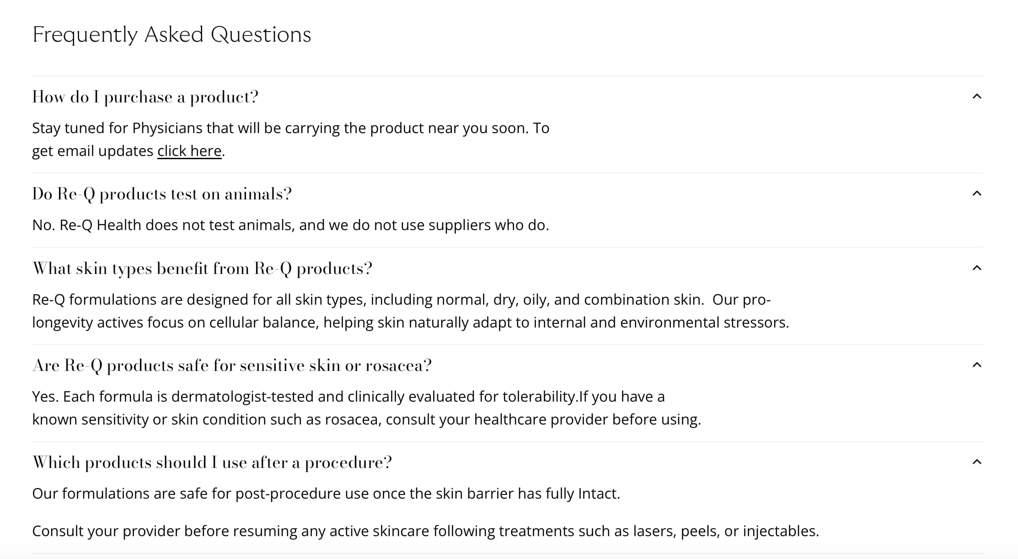Click the 'Our formulations are safe for post-procedure' sentence
Image resolution: width=1018 pixels, height=559 pixels.
(326, 494)
